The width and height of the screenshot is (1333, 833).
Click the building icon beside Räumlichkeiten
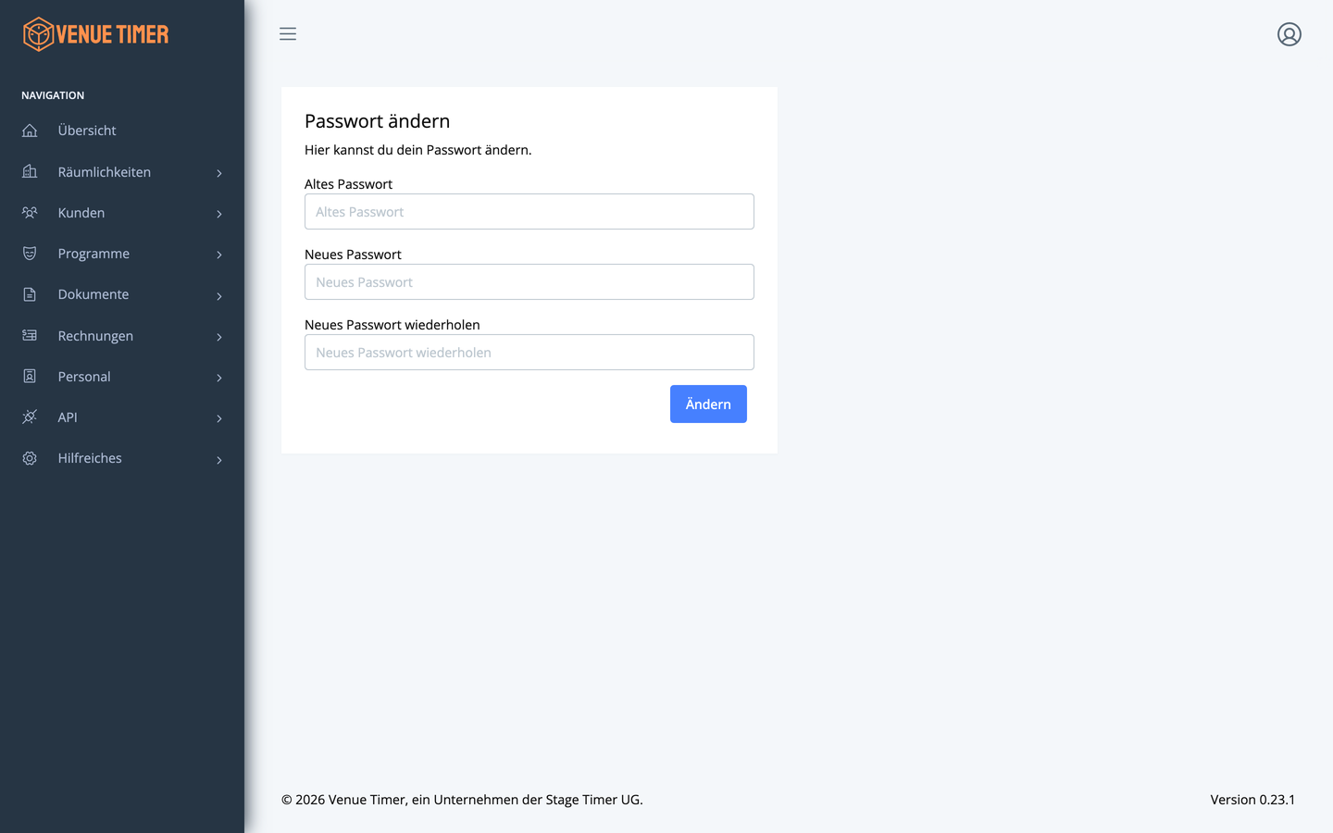[30, 171]
